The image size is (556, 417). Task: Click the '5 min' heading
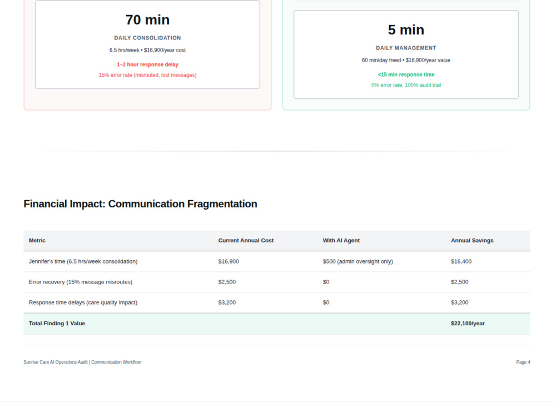point(406,30)
